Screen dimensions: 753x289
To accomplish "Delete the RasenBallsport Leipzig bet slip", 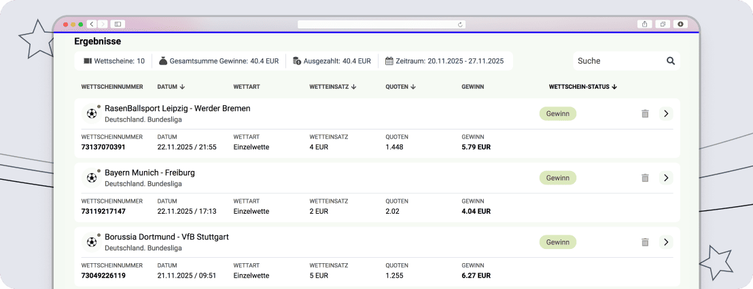I will point(645,113).
